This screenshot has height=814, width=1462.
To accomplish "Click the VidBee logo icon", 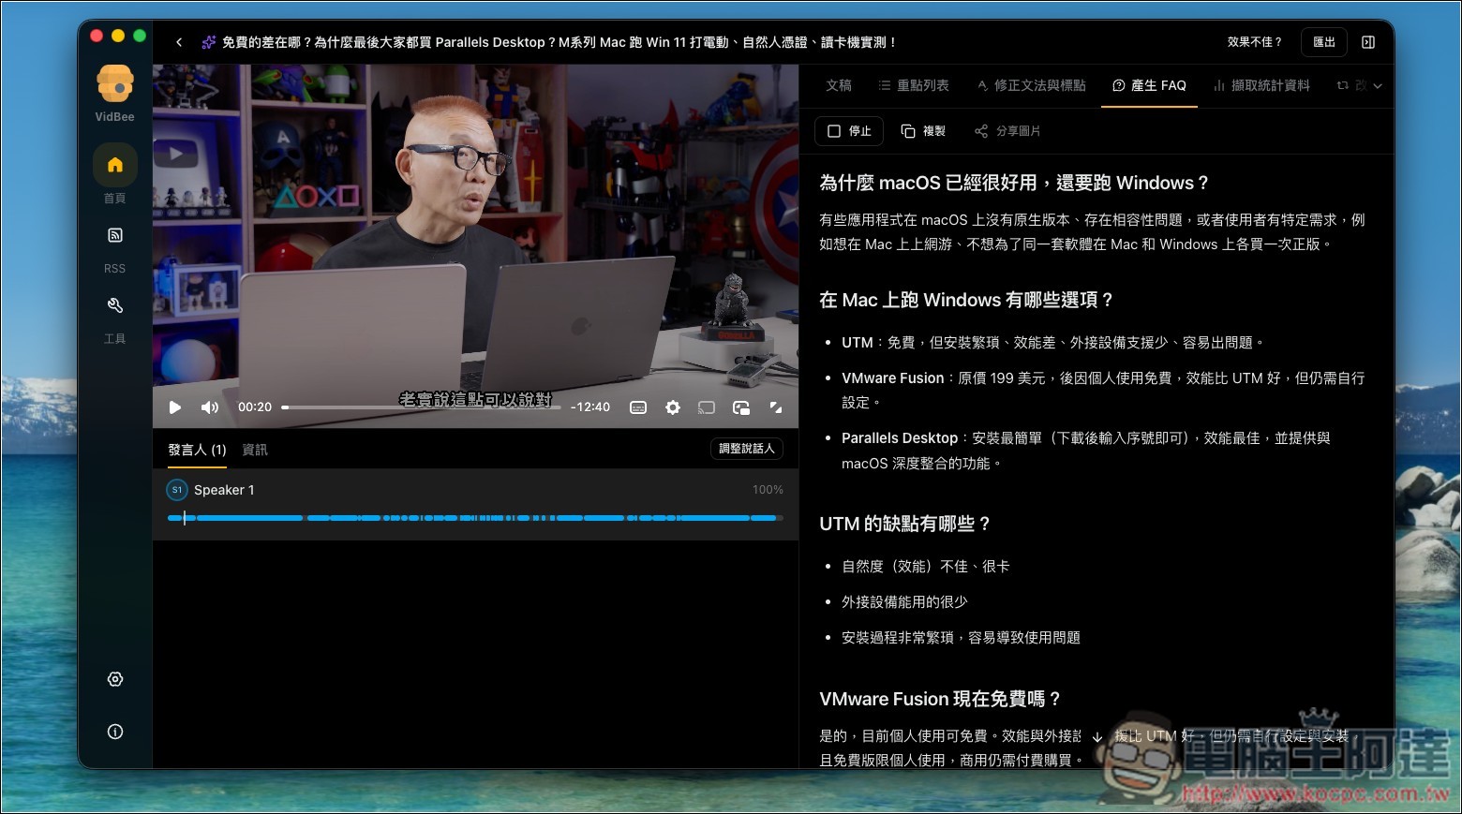I will coord(115,84).
